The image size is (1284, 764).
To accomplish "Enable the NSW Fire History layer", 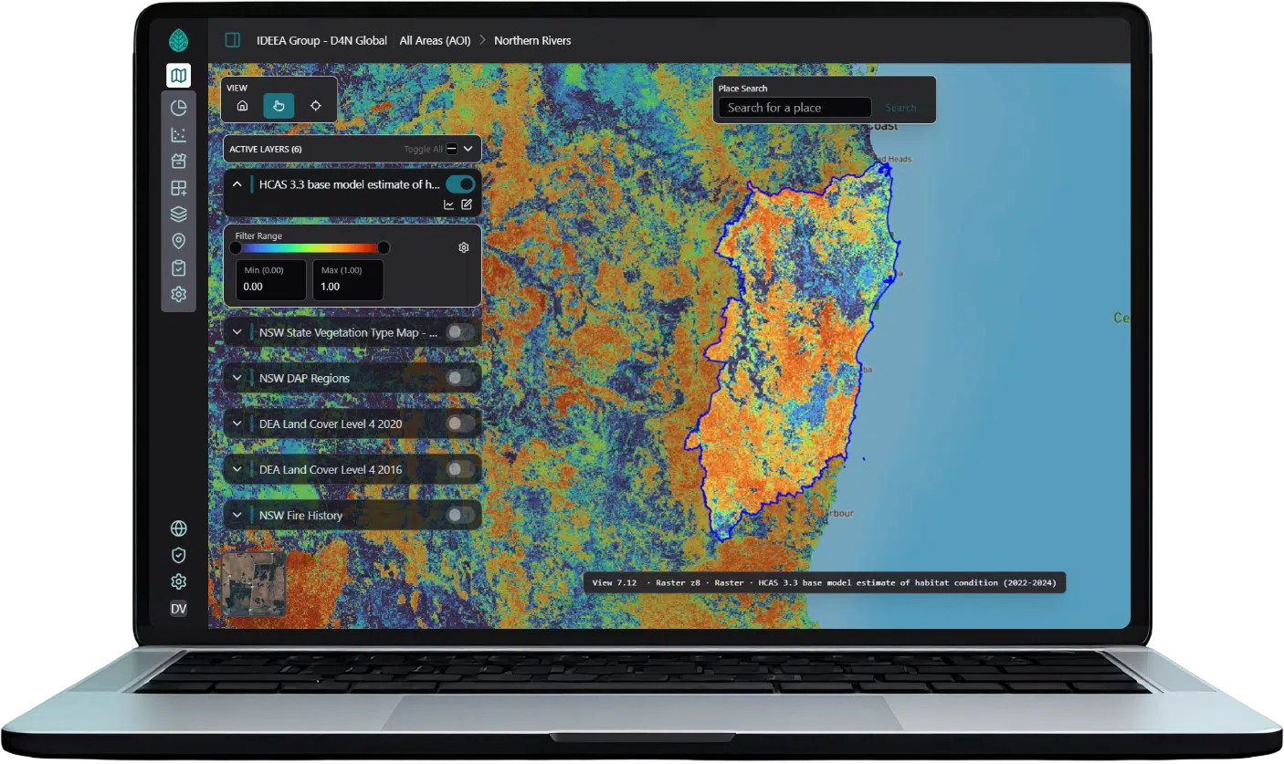I will (460, 515).
